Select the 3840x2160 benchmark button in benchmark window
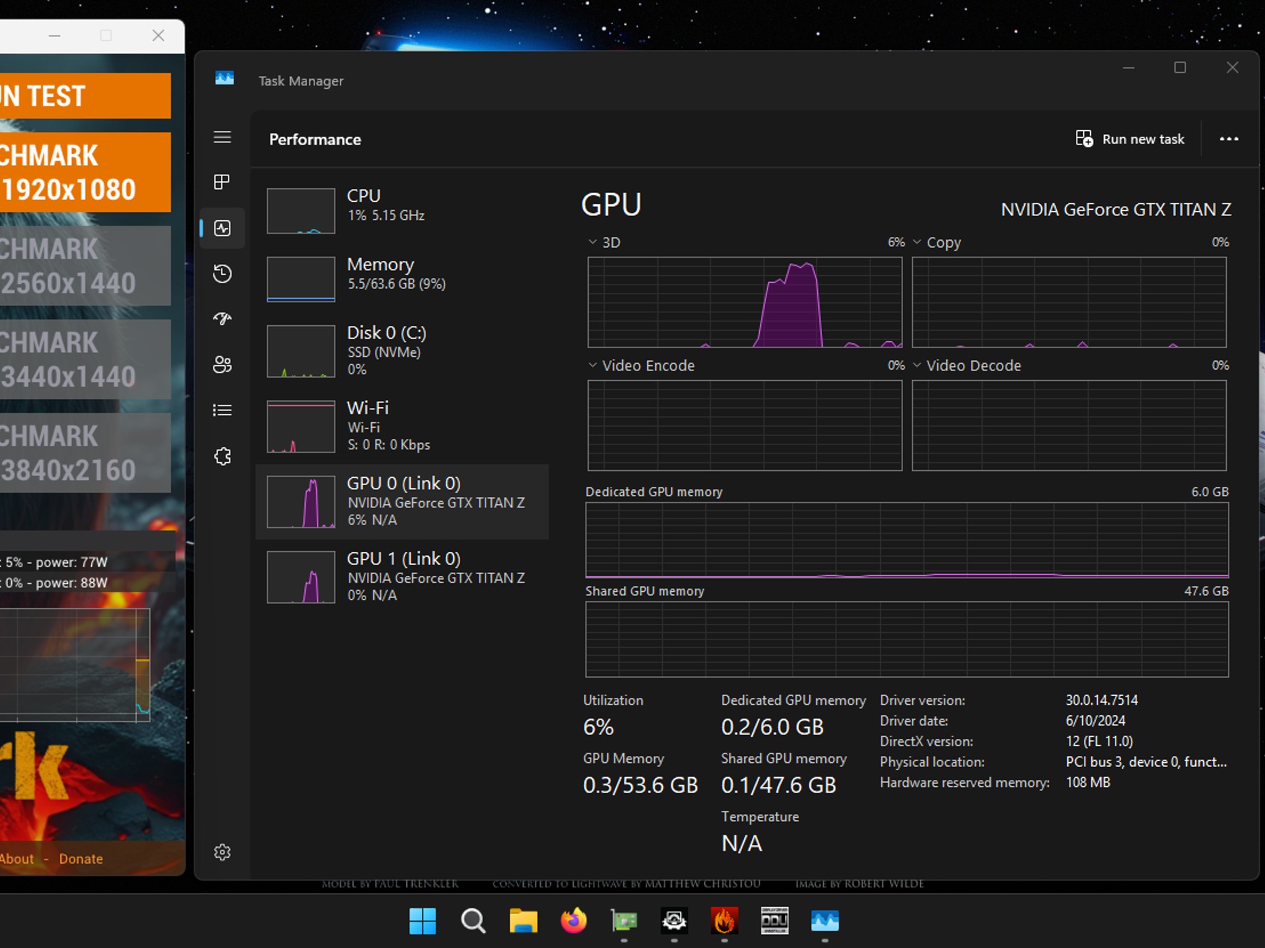Viewport: 1265px width, 948px height. click(x=85, y=452)
